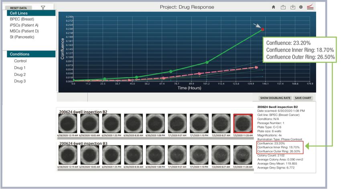Open B3 thumbnail dated 7/1/2020 1:10 PM

click(199, 155)
